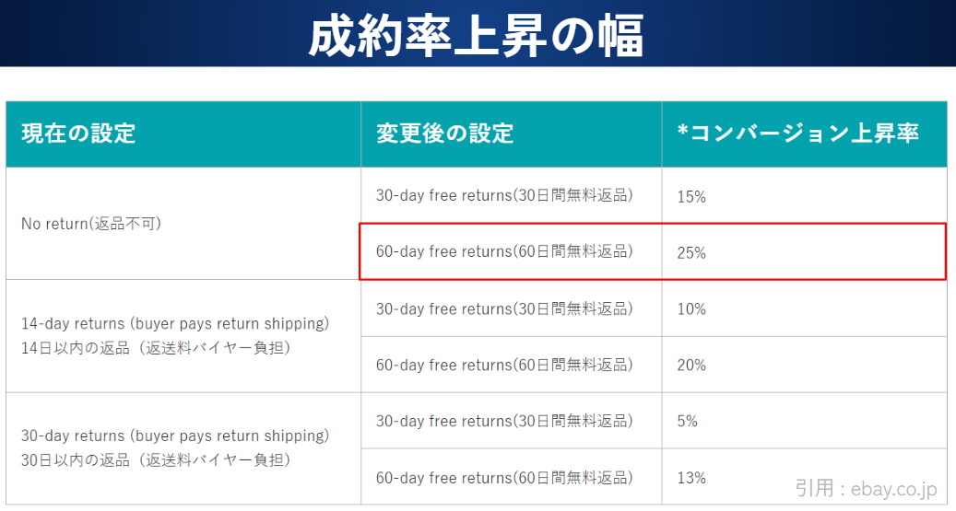Select the 変更後の設定 column header

444,134
